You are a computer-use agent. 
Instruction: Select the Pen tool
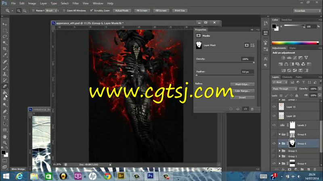(x=4, y=111)
